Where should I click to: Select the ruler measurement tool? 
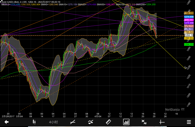(108, 122)
